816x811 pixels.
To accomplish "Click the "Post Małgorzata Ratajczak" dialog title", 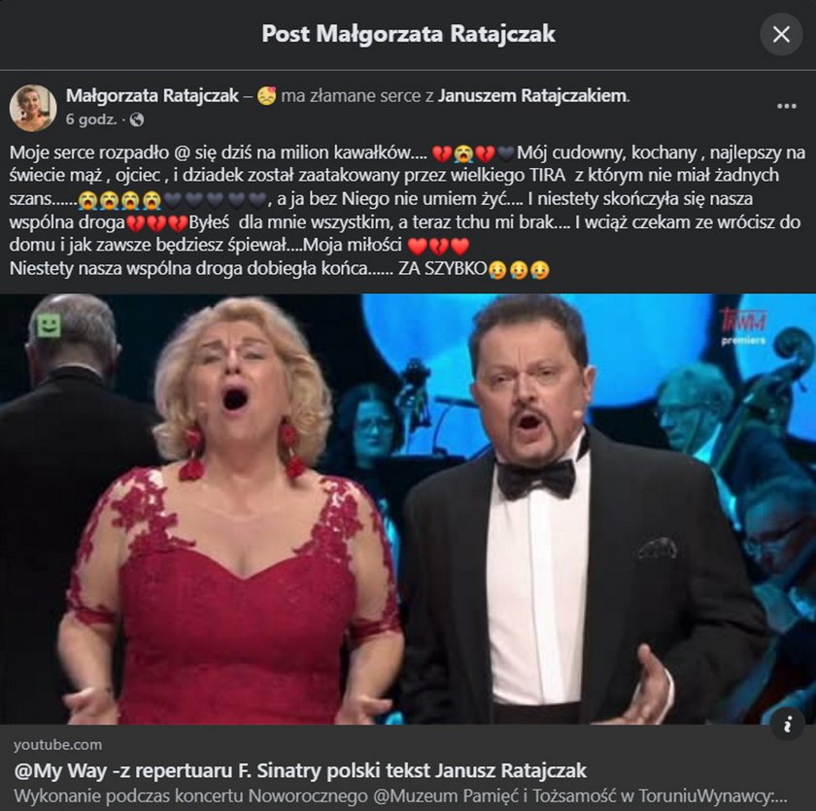I will click(408, 34).
